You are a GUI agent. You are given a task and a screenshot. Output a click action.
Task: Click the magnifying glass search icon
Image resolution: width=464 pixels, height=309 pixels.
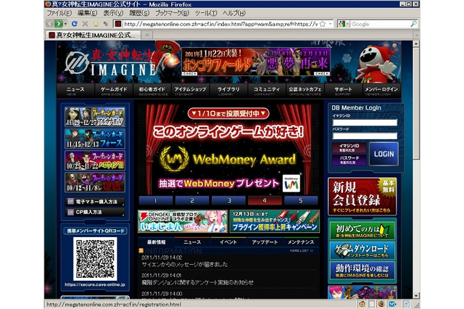pyautogui.click(x=413, y=24)
